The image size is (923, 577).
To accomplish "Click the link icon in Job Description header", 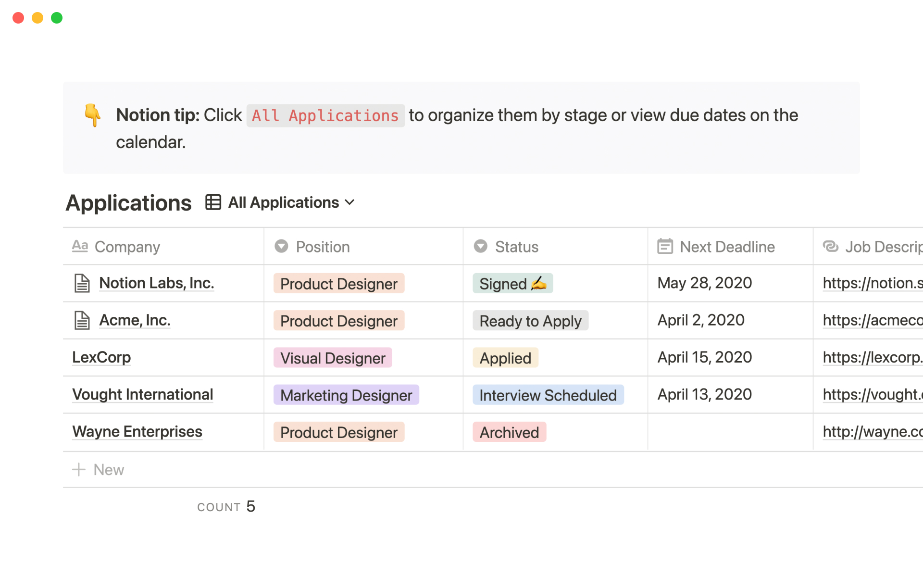I will 830,246.
